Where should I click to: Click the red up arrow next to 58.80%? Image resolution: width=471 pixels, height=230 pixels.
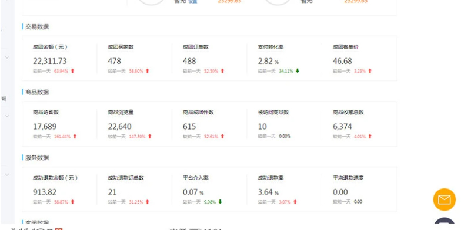click(x=147, y=71)
